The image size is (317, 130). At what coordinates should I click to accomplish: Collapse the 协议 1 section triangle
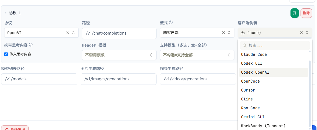[x=6, y=13]
